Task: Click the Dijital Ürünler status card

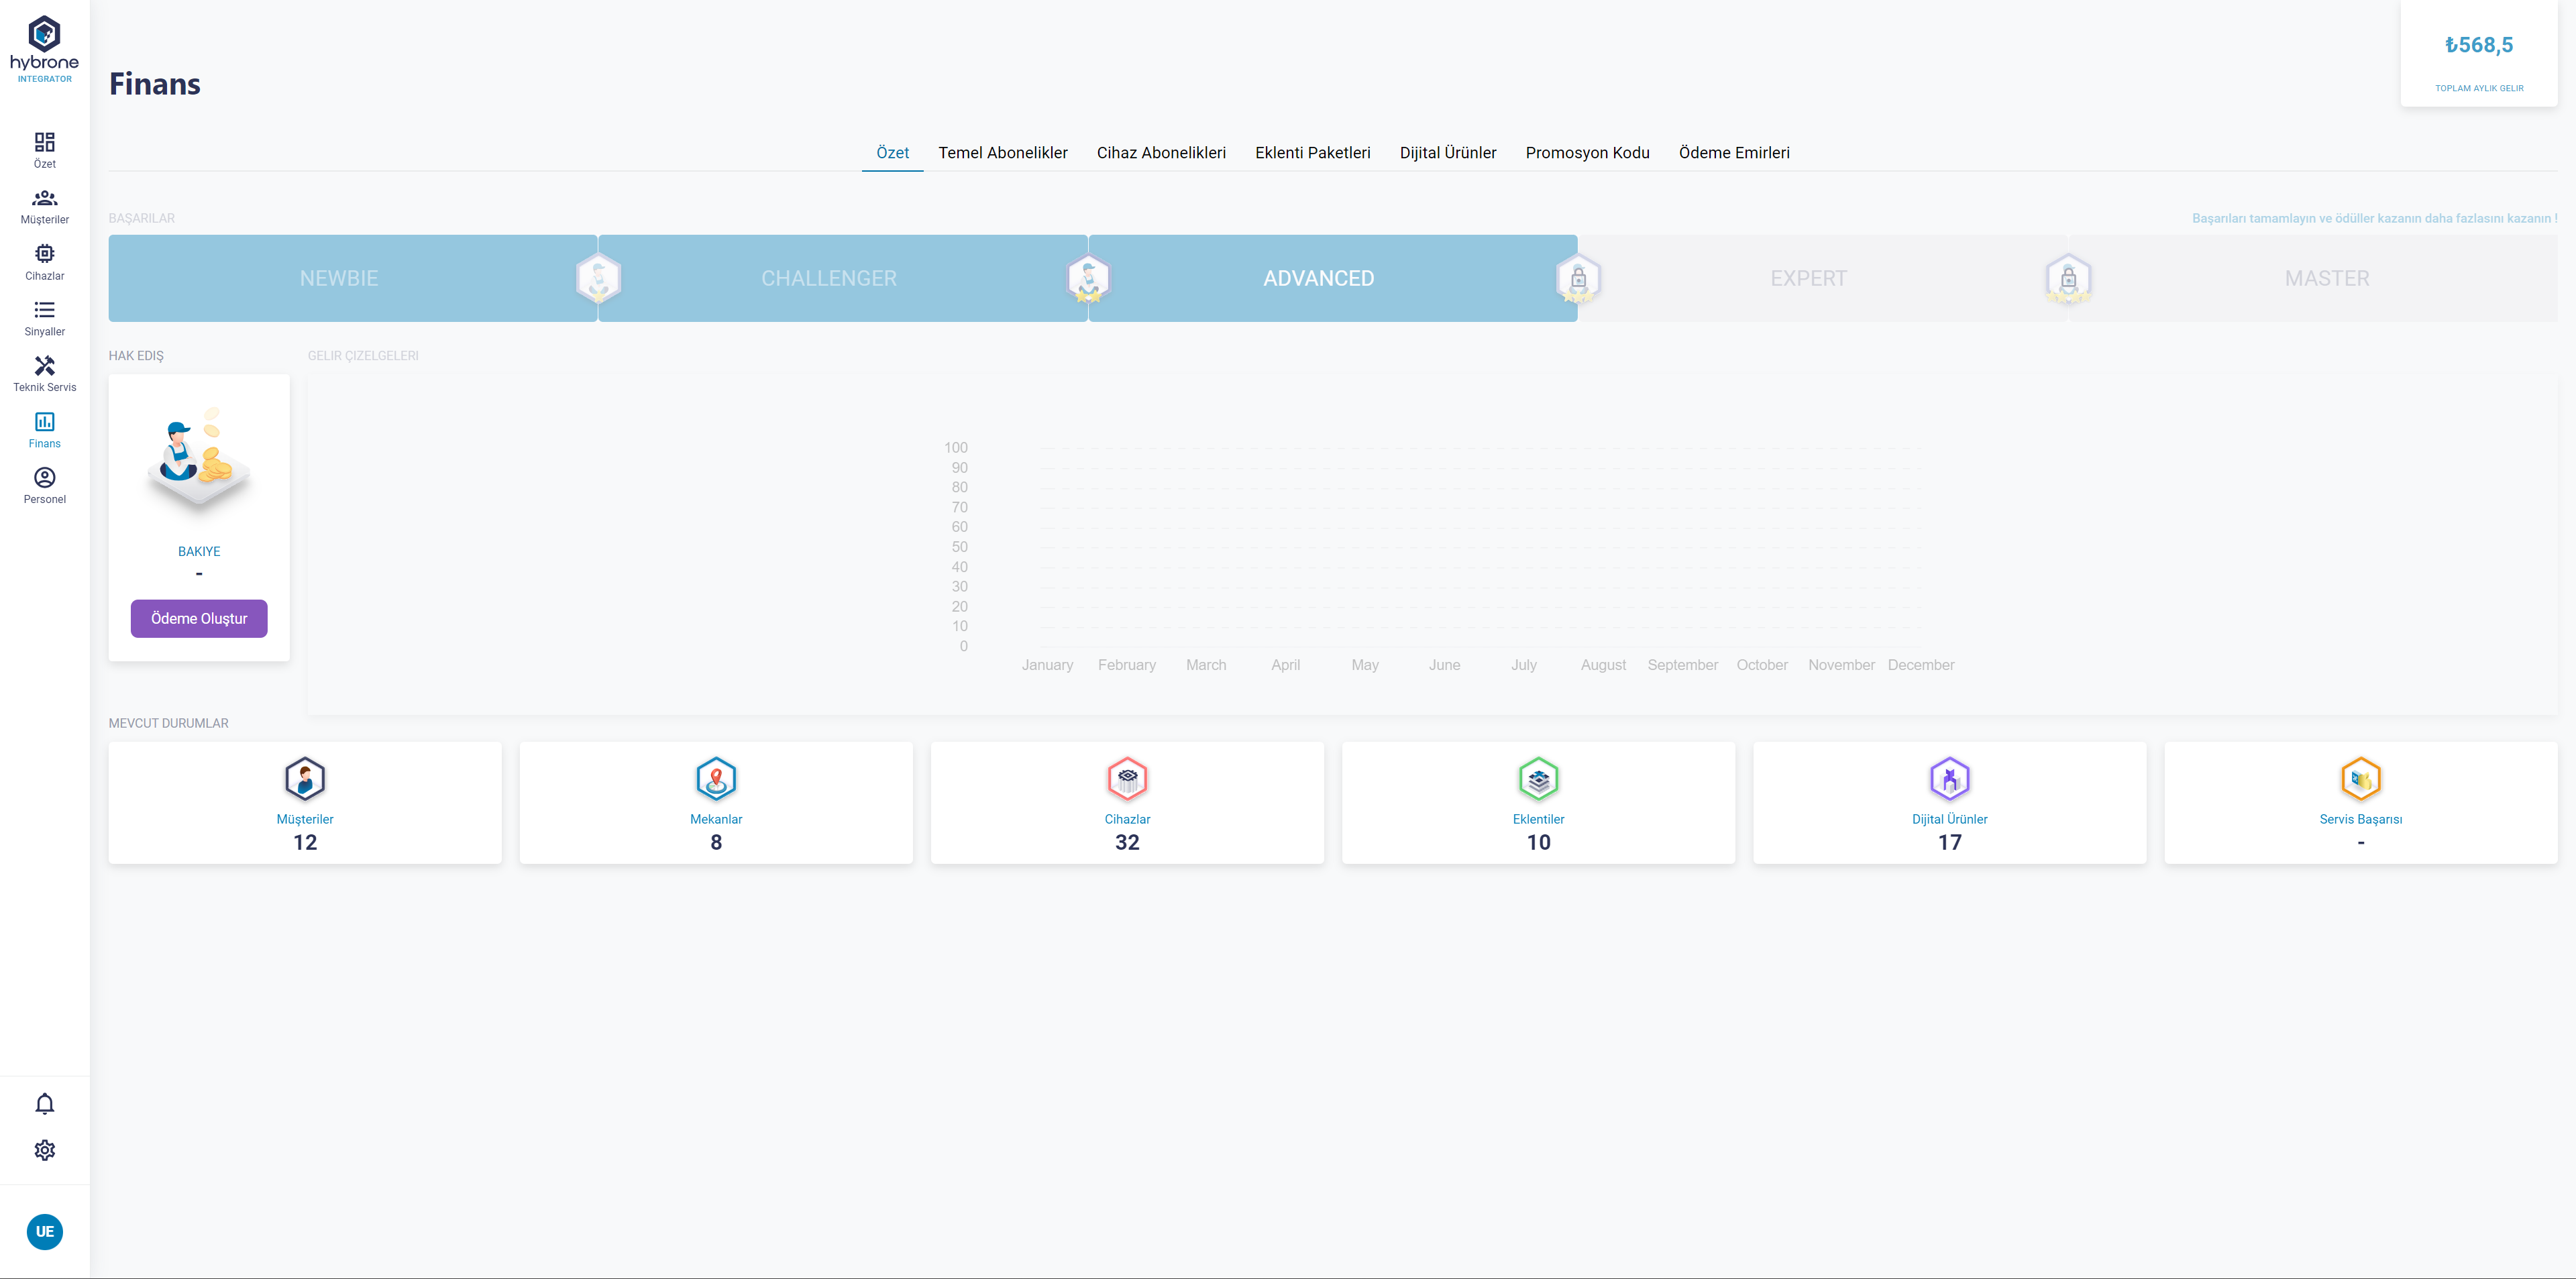Action: coord(1949,803)
